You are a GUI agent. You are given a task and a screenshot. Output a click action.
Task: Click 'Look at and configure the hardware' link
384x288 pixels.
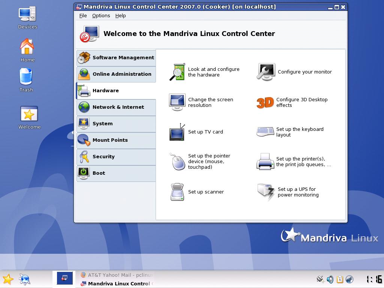[213, 72]
